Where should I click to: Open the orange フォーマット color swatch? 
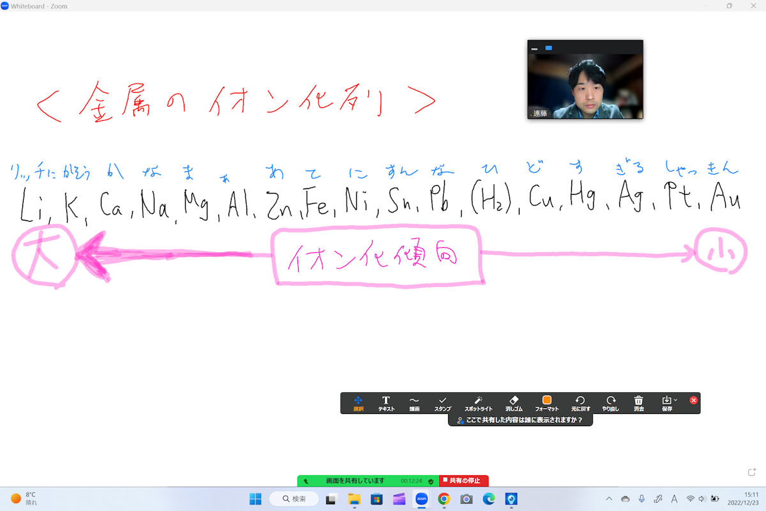point(546,400)
